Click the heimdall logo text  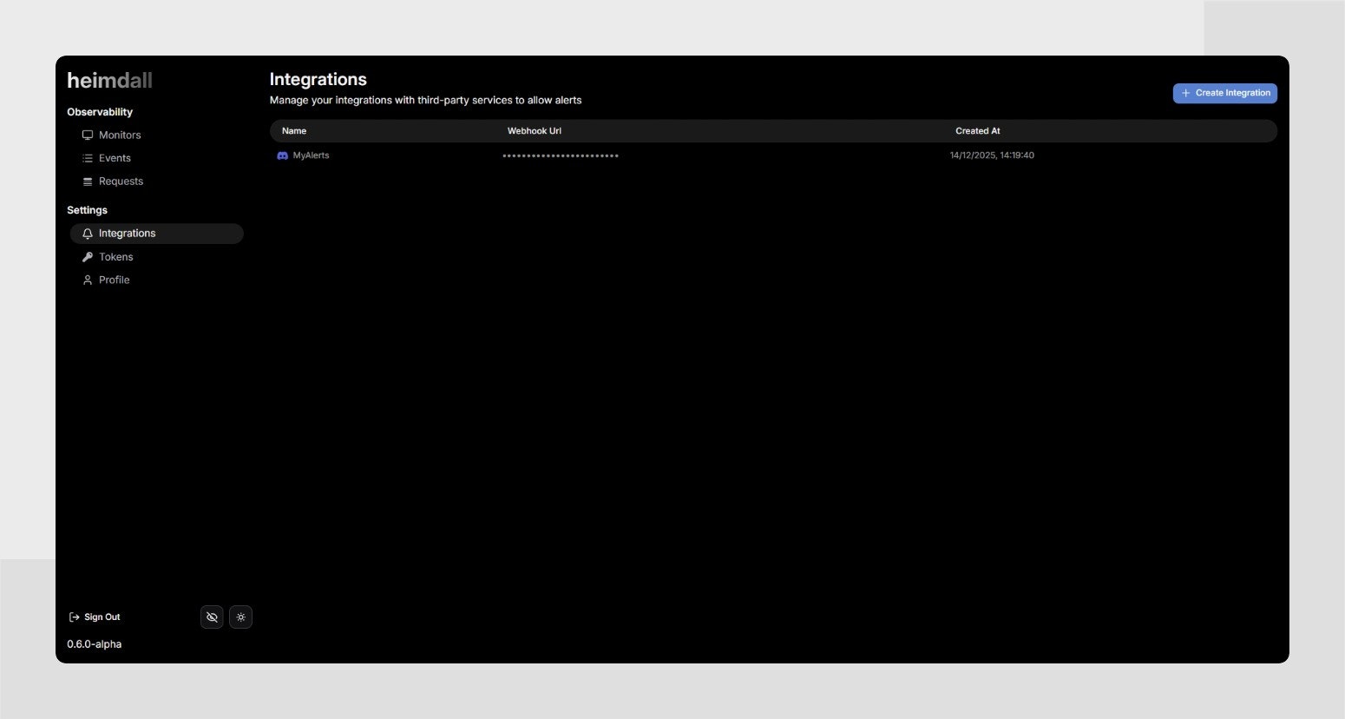click(x=109, y=80)
